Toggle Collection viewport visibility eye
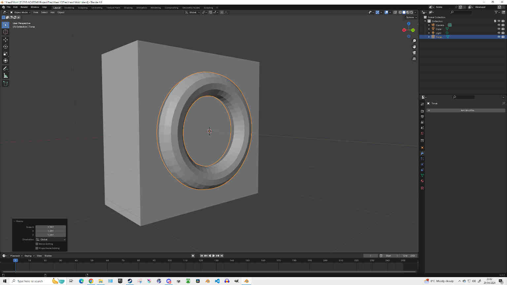Viewport: 507px width, 285px height. point(499,21)
